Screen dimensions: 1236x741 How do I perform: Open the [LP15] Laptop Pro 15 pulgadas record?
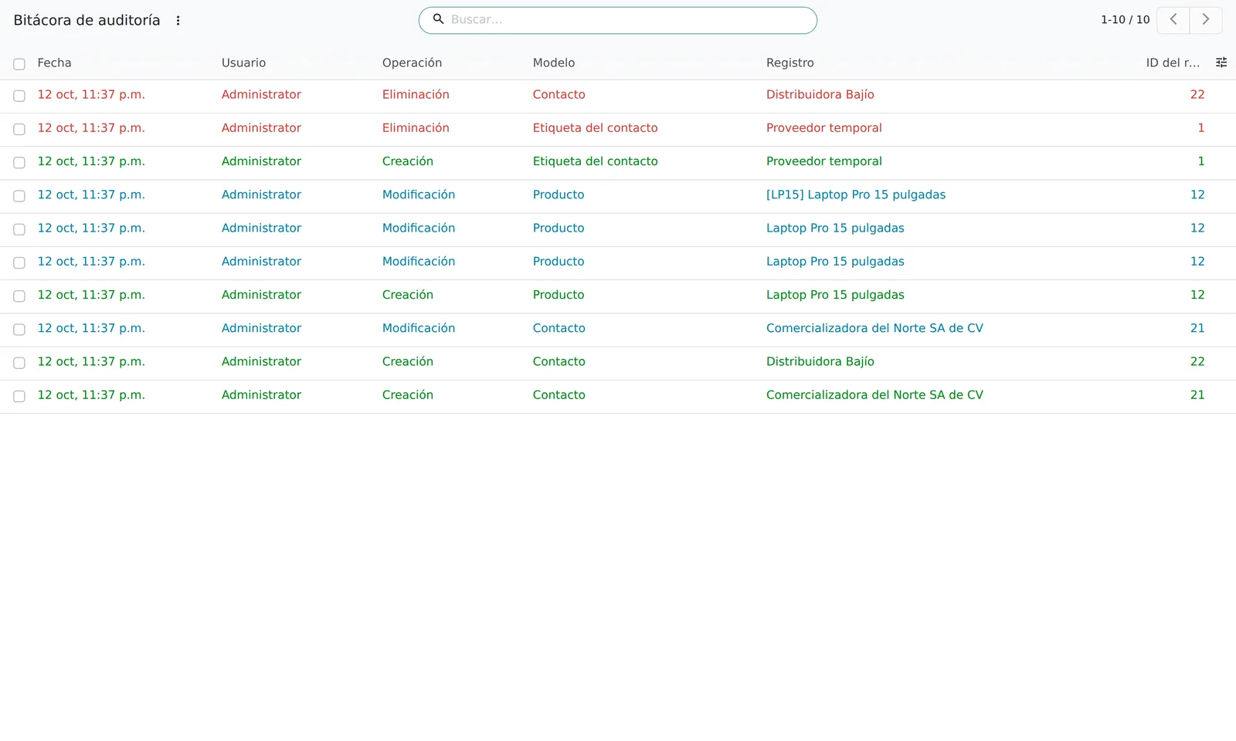click(x=855, y=195)
